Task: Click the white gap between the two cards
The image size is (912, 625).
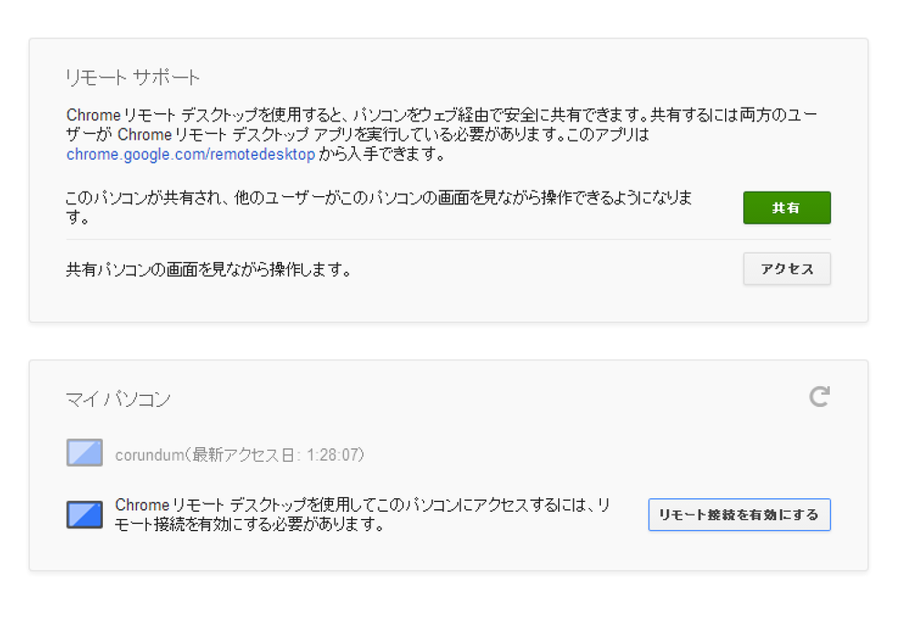Action: coord(447,341)
